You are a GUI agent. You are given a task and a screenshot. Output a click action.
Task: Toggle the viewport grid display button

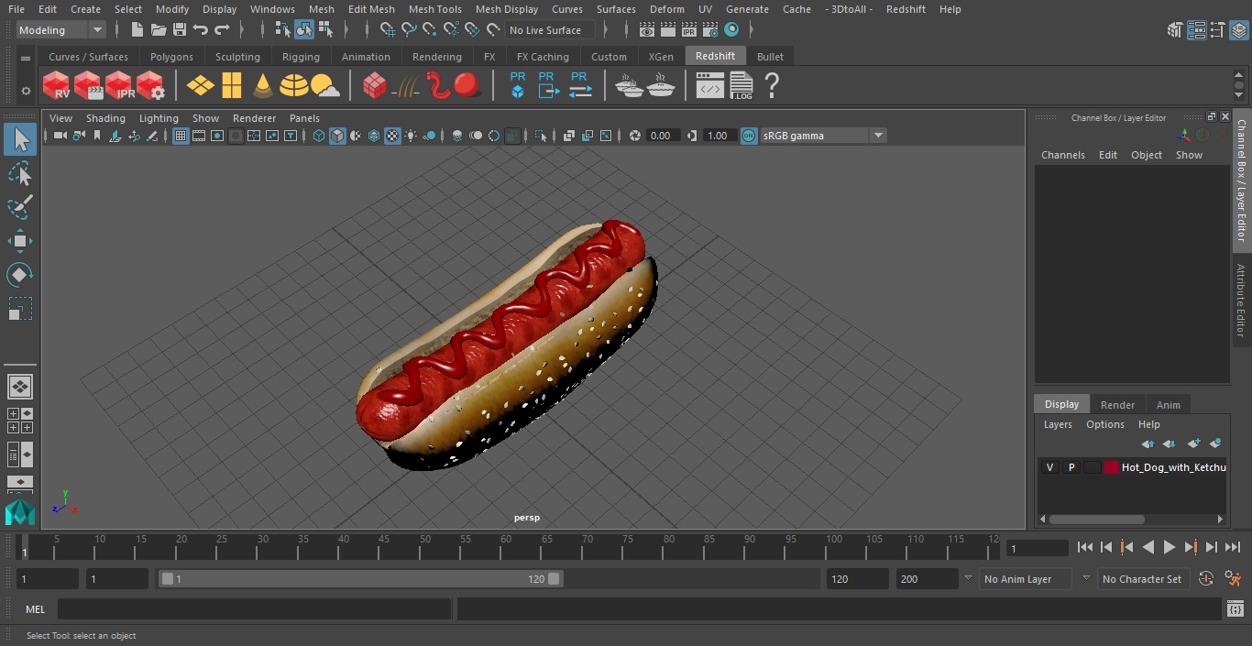[x=181, y=136]
